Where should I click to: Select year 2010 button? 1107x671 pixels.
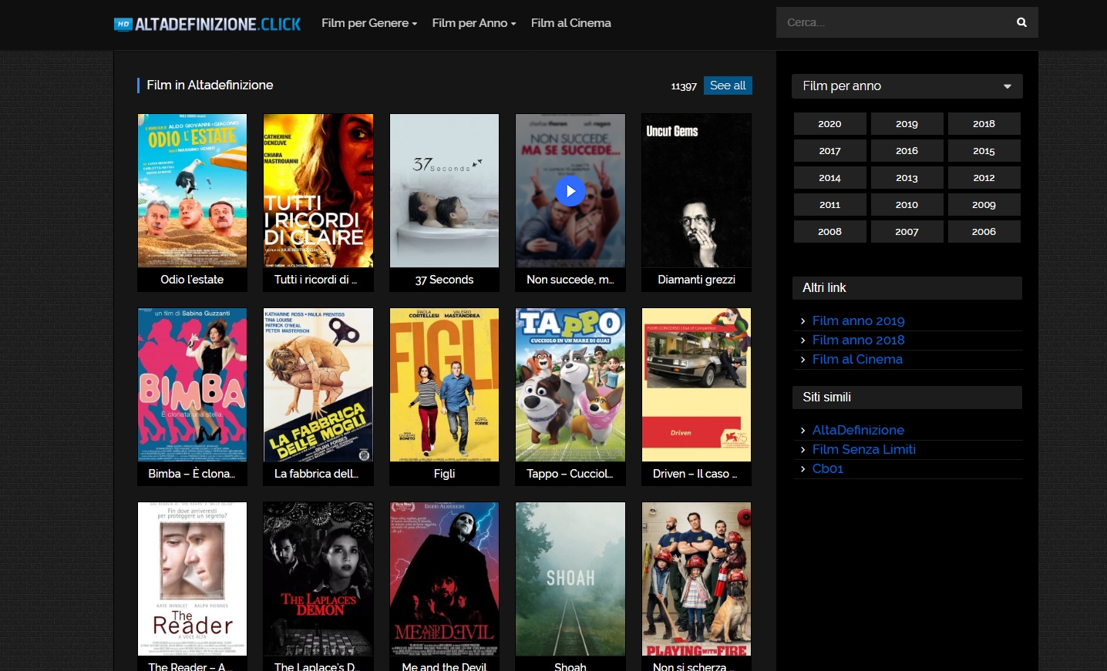pyautogui.click(x=907, y=205)
